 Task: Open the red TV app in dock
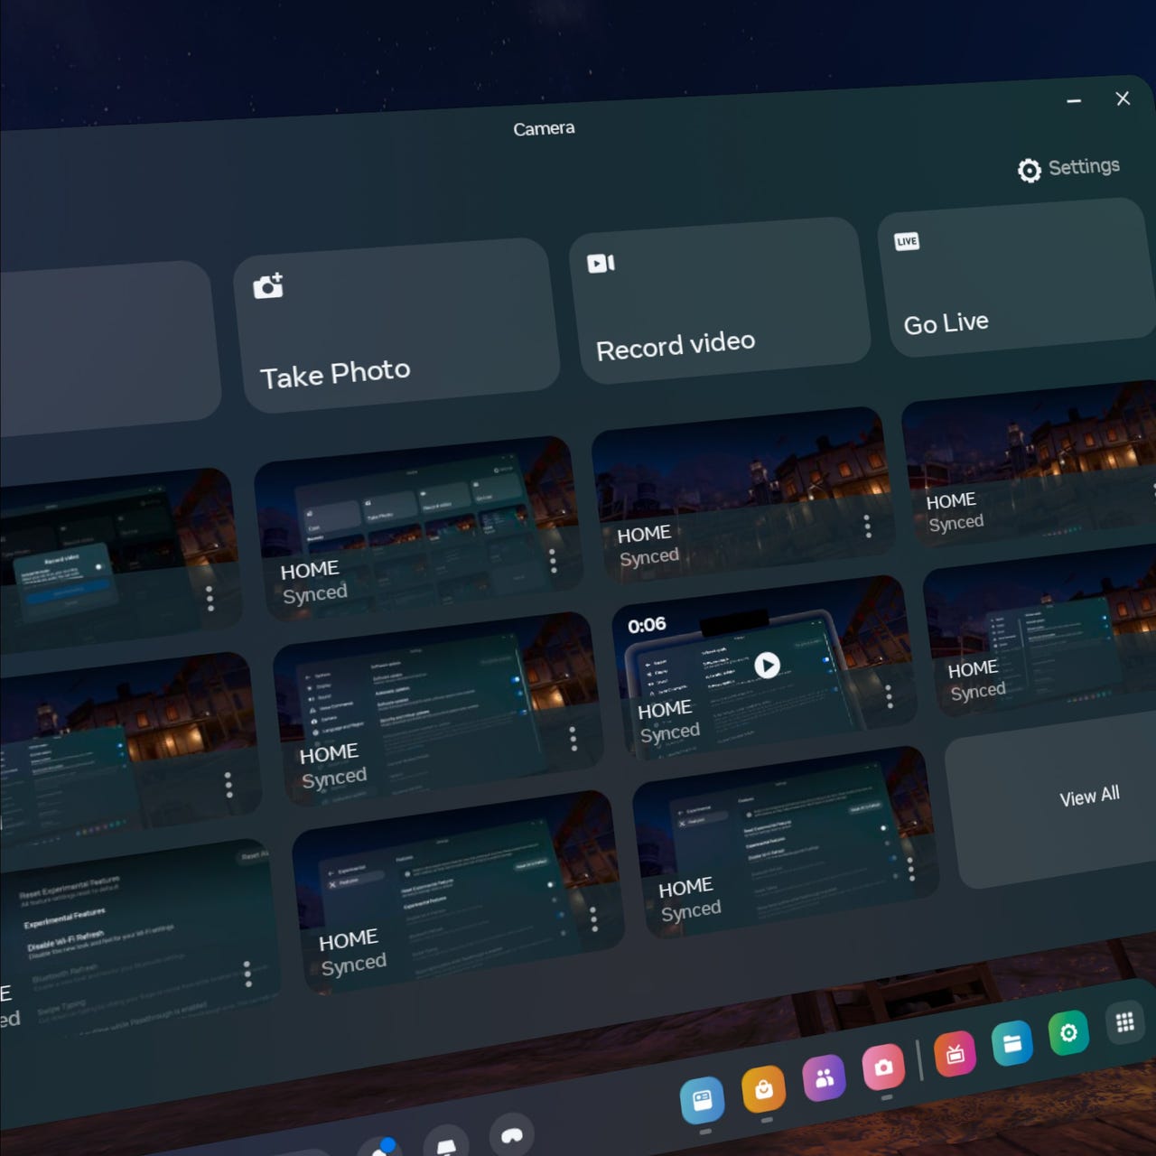[x=955, y=1055]
